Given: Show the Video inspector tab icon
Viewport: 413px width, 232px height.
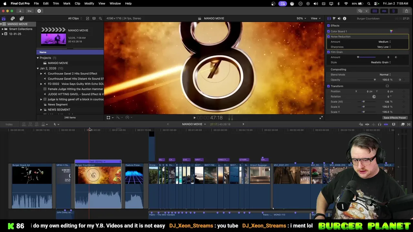Looking at the screenshot, I should [329, 18].
